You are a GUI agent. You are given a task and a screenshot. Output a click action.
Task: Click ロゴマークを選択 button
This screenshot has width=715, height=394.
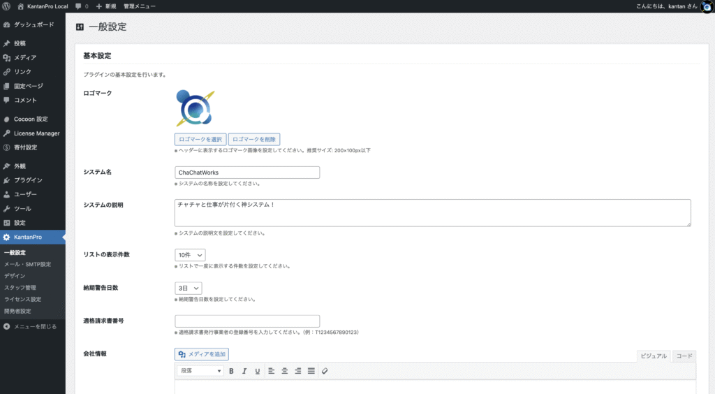coord(200,139)
